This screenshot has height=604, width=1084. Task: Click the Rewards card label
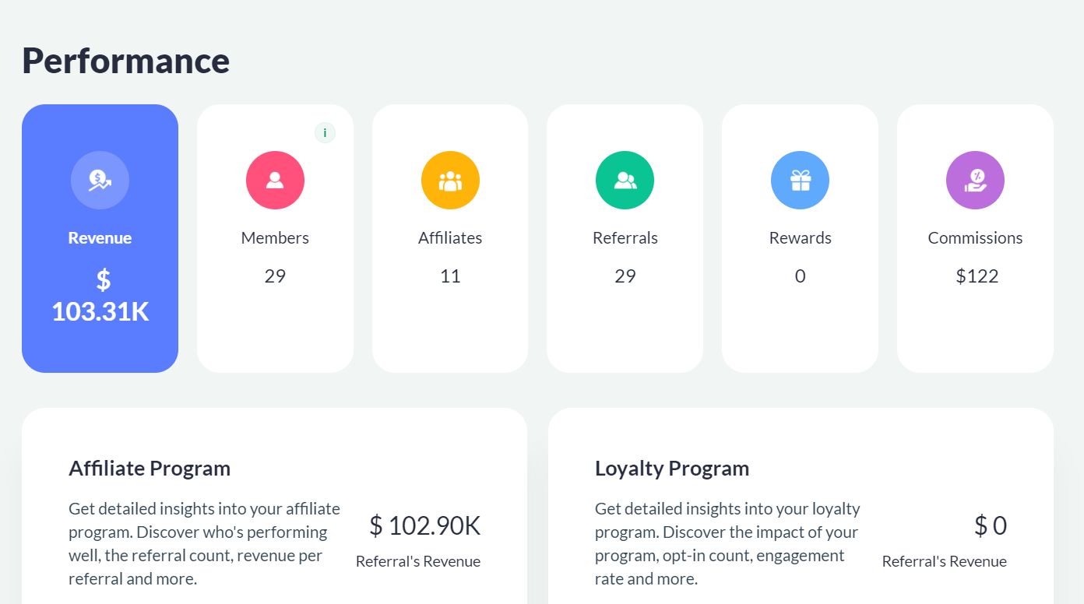coord(800,238)
